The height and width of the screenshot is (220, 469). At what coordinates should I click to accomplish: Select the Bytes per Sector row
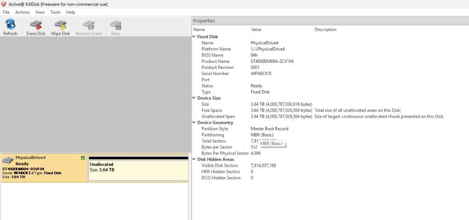tap(330, 147)
